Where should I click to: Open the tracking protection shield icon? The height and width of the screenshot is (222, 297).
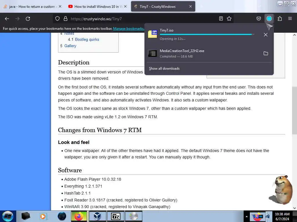point(57,18)
